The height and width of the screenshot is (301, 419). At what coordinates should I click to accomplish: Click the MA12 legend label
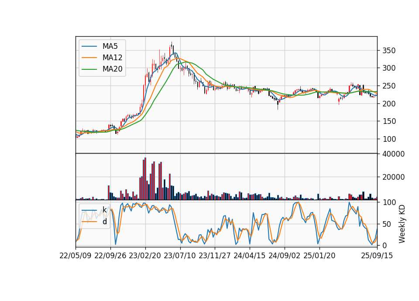pos(112,58)
